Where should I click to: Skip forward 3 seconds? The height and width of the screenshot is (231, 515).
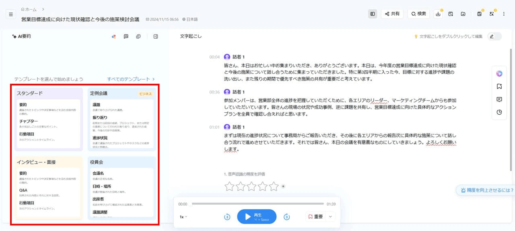[287, 217]
